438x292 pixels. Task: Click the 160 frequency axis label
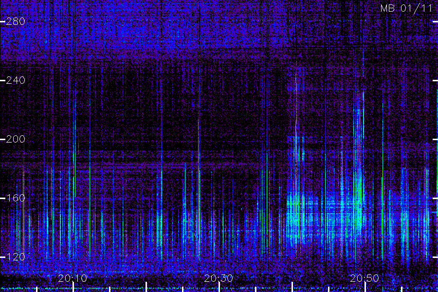click(16, 198)
